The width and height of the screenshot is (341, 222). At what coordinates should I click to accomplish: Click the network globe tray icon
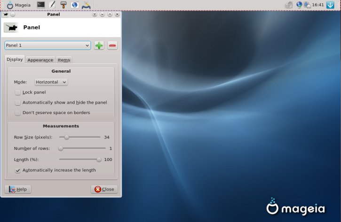pos(299,5)
